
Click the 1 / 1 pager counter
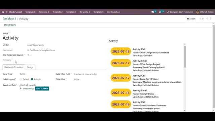tap(202, 19)
